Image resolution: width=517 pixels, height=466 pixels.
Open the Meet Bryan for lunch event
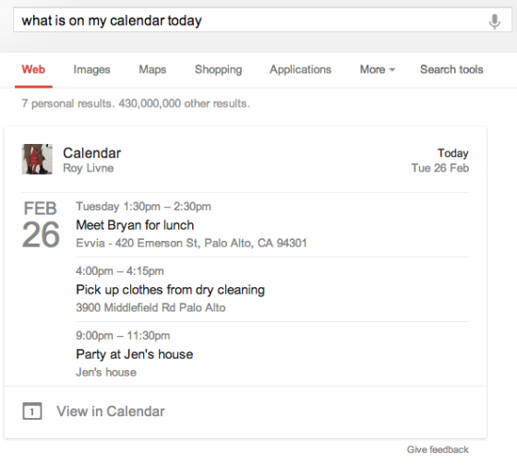click(135, 225)
